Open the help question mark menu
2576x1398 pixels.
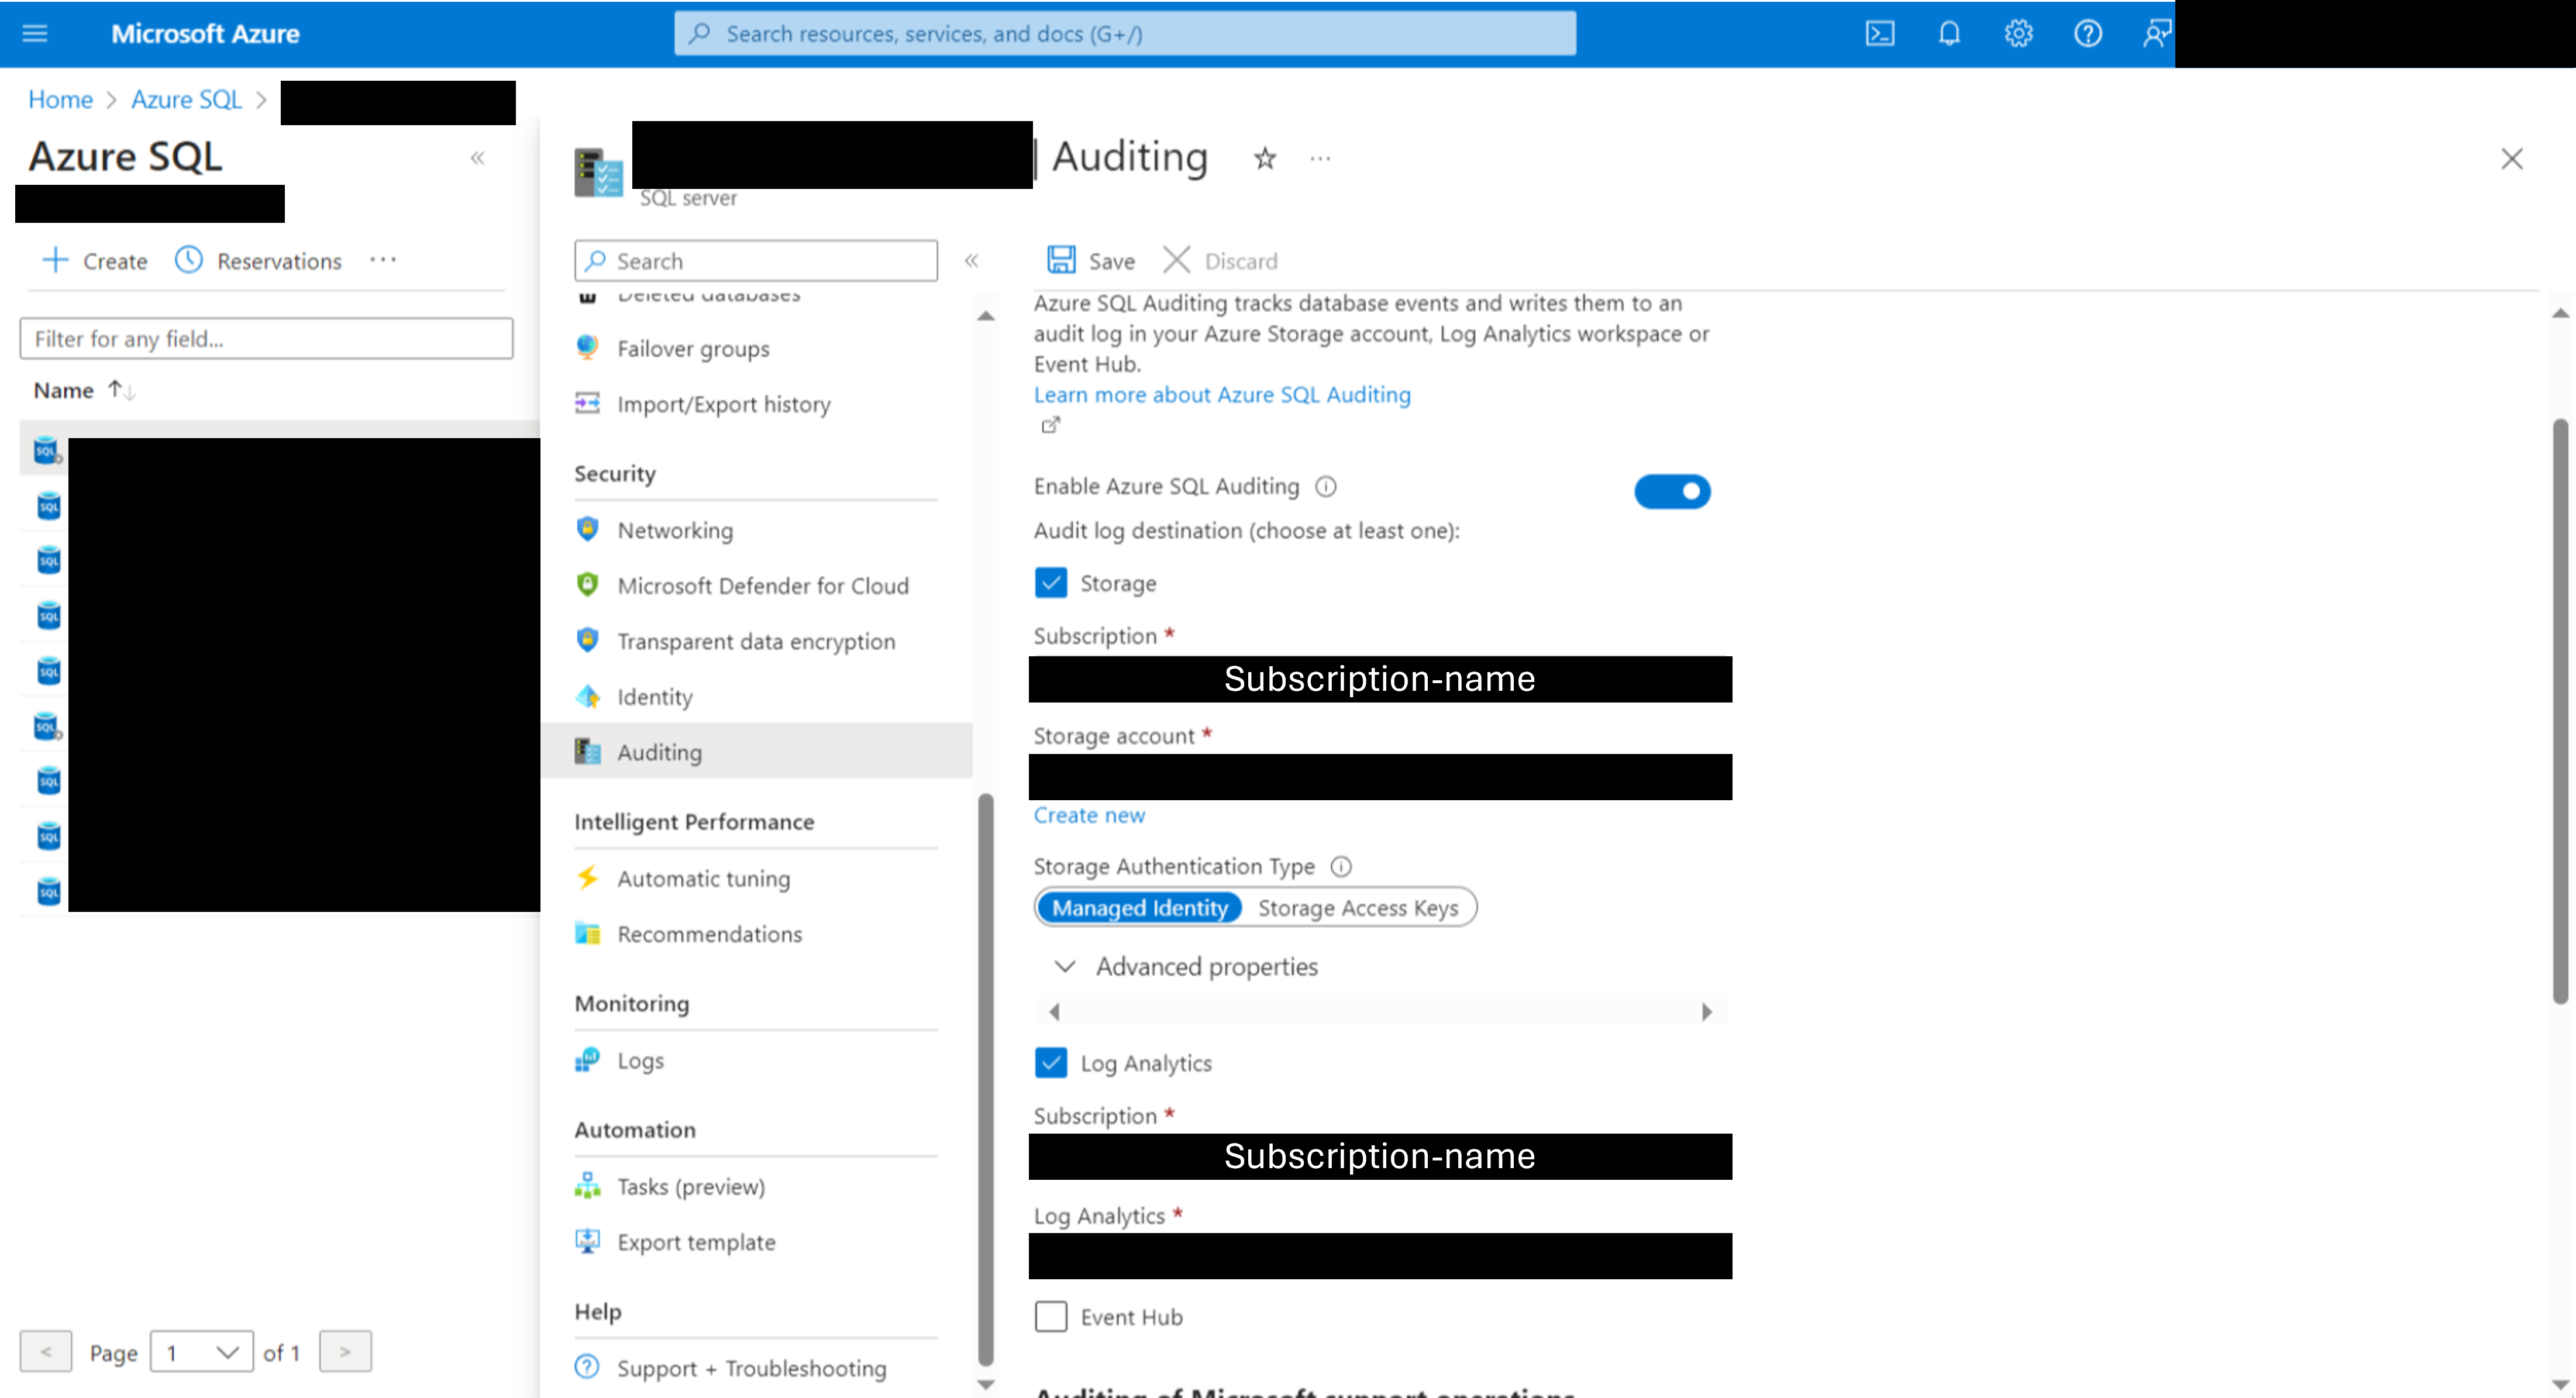click(2087, 34)
